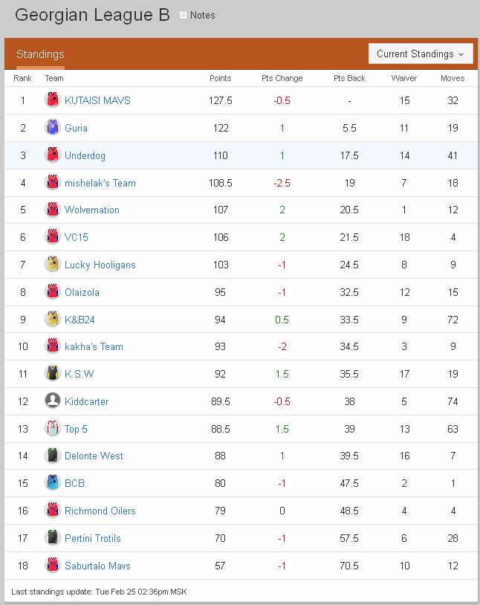Image resolution: width=480 pixels, height=605 pixels.
Task: Open the Underdog team page link
Action: click(x=85, y=155)
